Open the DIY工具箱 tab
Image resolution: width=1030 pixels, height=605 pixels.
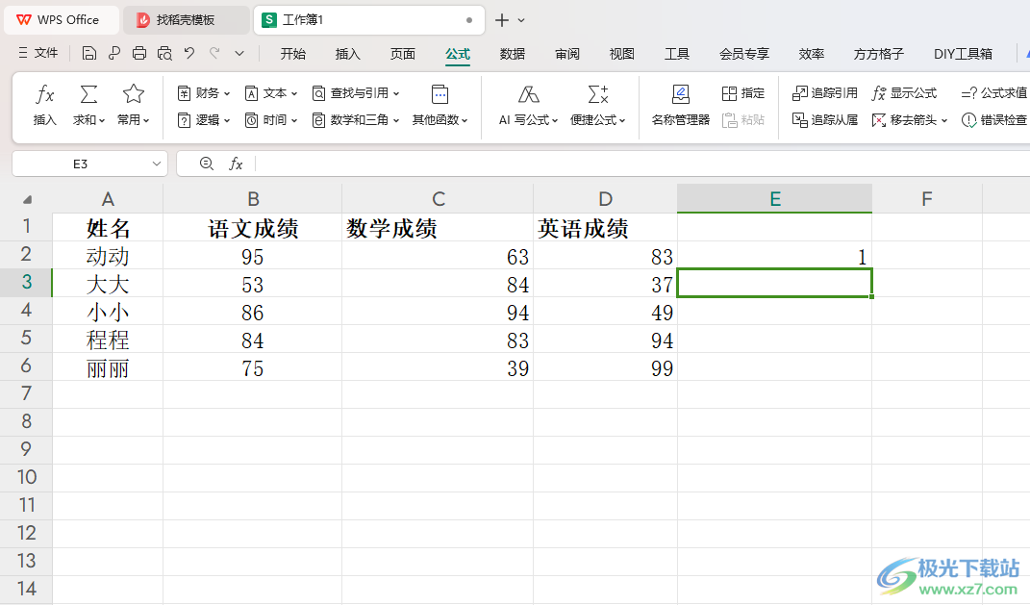[x=963, y=54]
